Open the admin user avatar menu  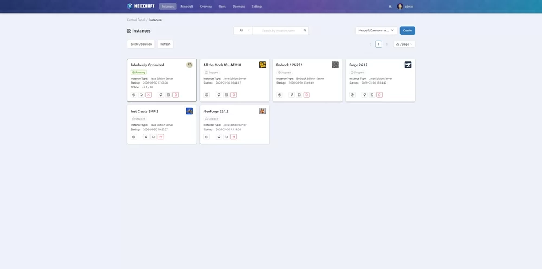coord(400,6)
